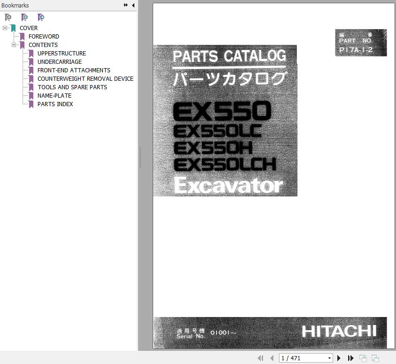Viewport: 396px width, 364px height.
Task: Go to the previous page arrow
Action: pyautogui.click(x=272, y=358)
